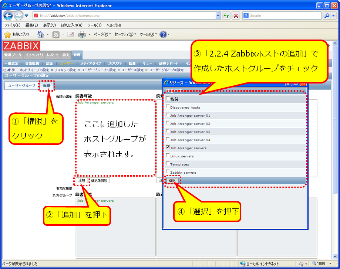Open the ユーザー submenu item
Viewport: 340px width, 269px height.
click(x=67, y=64)
